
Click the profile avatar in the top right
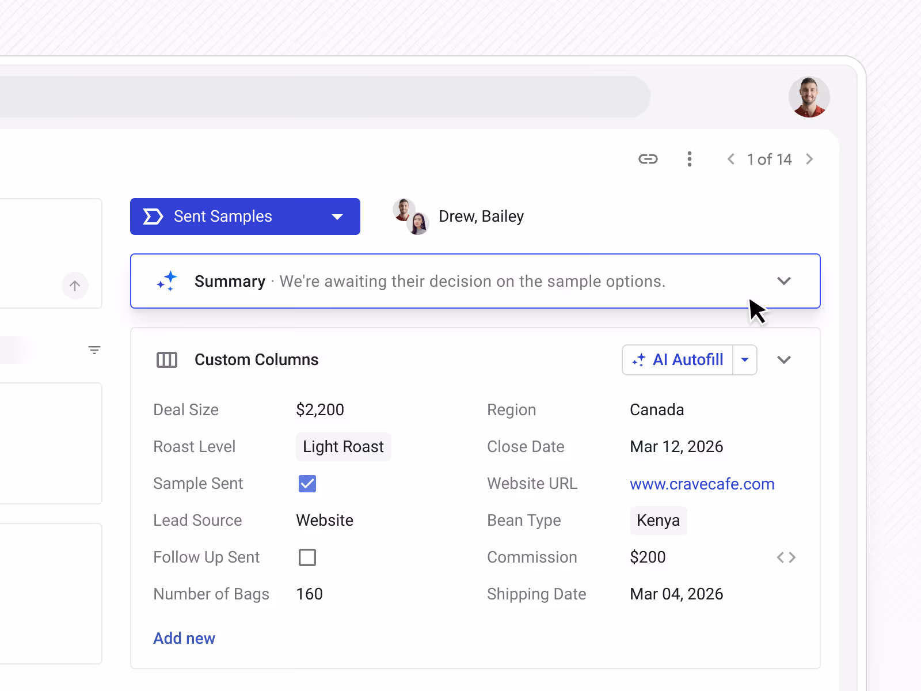(x=809, y=96)
